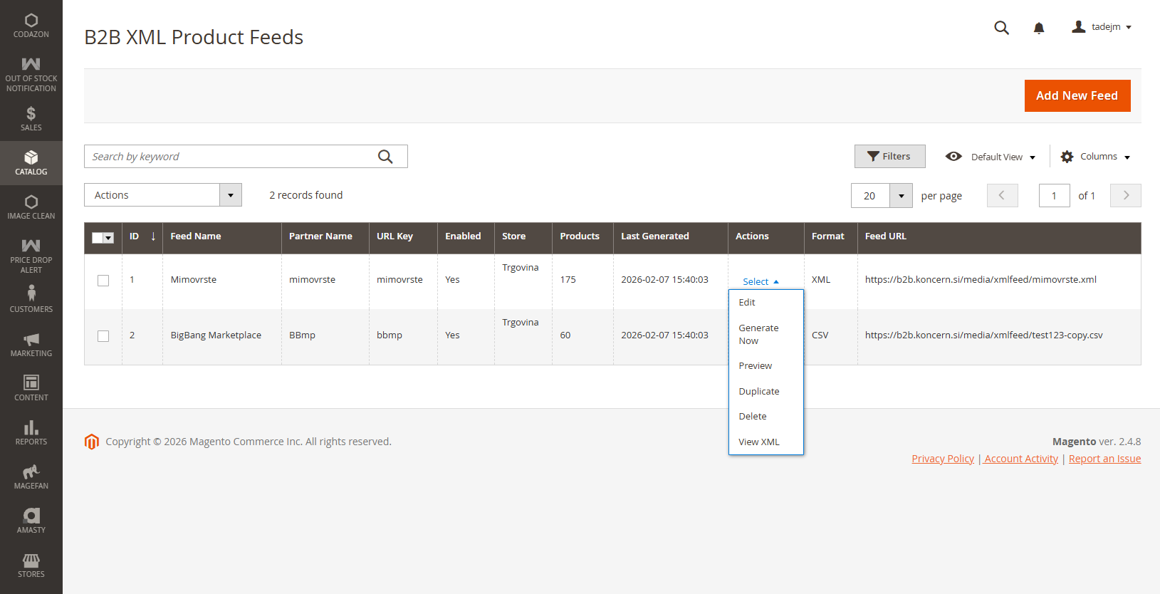Click the Add New Feed button
The width and height of the screenshot is (1160, 594).
tap(1077, 95)
